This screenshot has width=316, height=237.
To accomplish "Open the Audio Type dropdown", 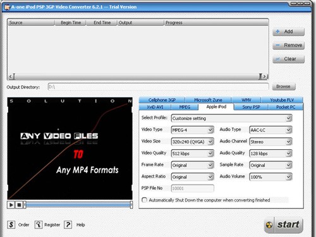I will click(270, 130).
